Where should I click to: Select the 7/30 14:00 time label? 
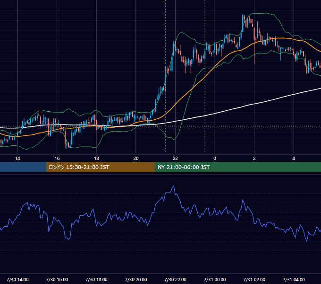click(x=17, y=279)
